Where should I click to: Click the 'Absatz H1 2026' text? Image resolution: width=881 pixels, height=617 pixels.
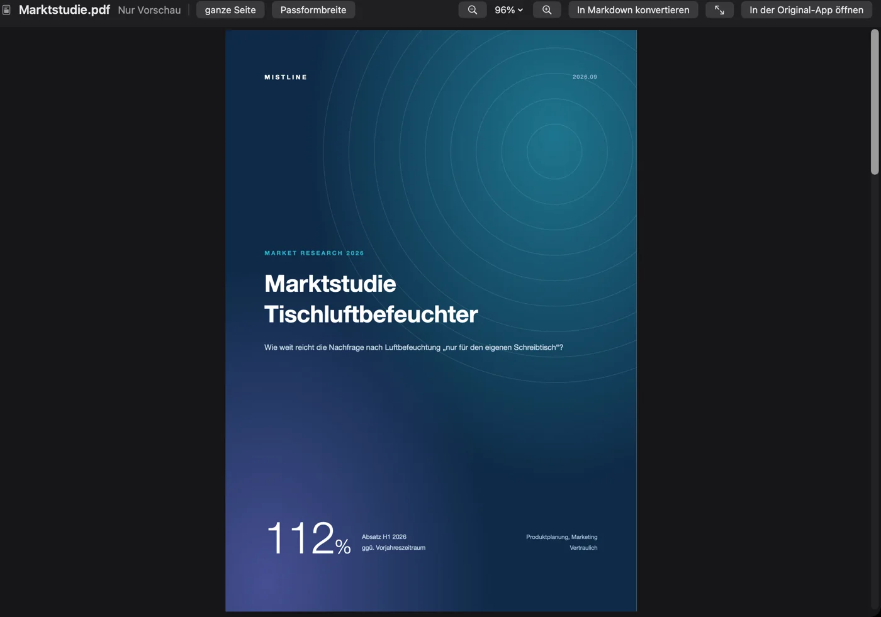click(384, 536)
